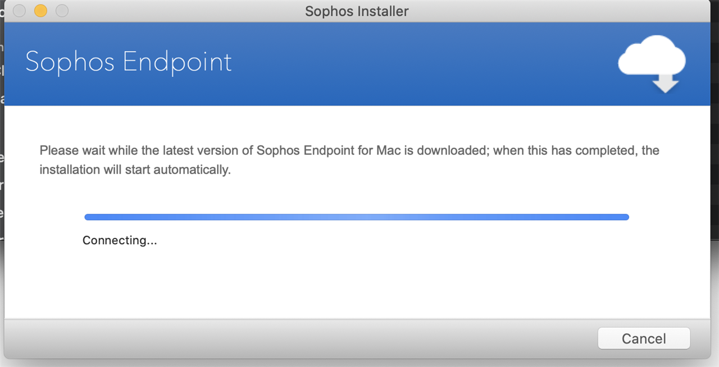The image size is (719, 367).
Task: Click the cloud download icon
Action: pyautogui.click(x=652, y=63)
